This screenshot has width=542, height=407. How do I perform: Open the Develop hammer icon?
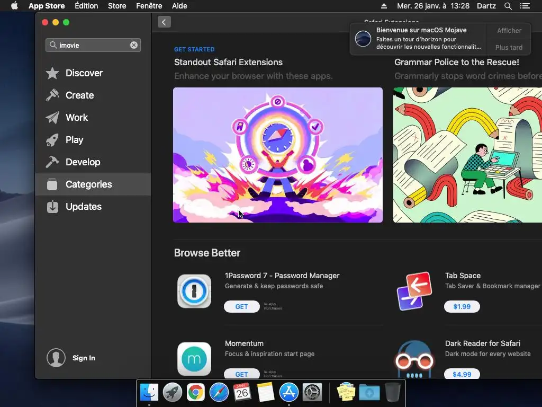point(52,162)
